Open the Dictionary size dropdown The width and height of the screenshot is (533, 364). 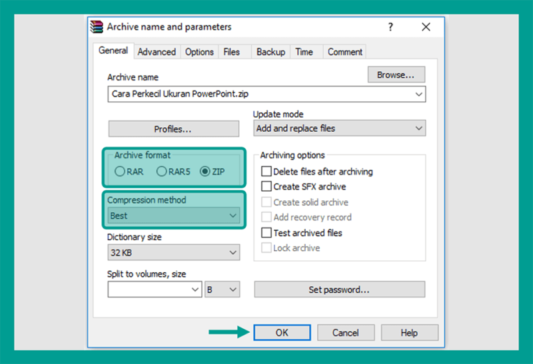click(174, 252)
